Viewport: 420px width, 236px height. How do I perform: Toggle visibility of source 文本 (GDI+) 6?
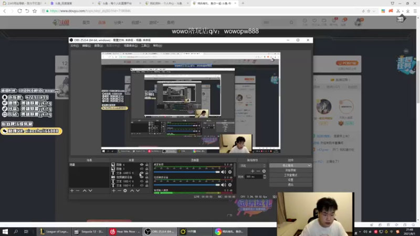pyautogui.click(x=141, y=181)
